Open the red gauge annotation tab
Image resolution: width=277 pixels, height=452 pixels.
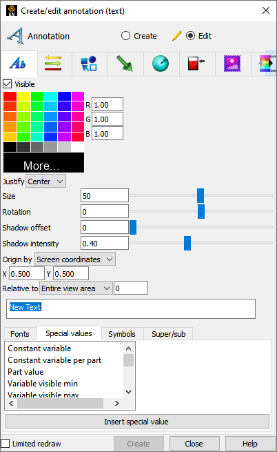tap(196, 63)
